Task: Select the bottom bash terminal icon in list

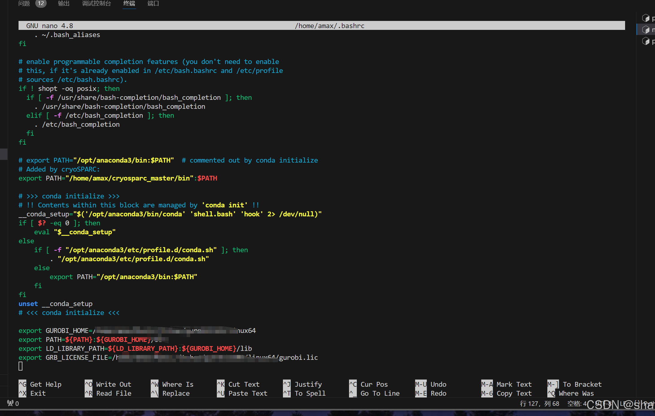Action: 646,41
